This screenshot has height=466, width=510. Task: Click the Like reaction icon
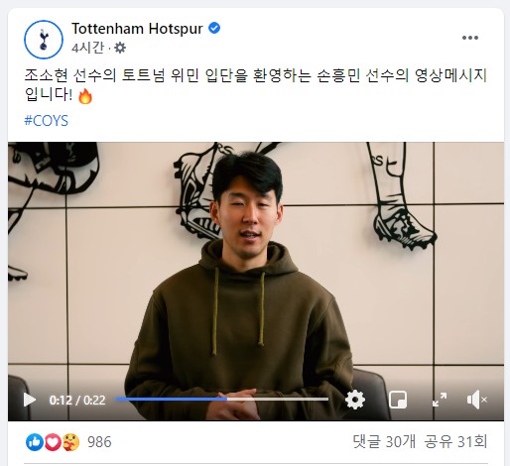click(x=35, y=442)
